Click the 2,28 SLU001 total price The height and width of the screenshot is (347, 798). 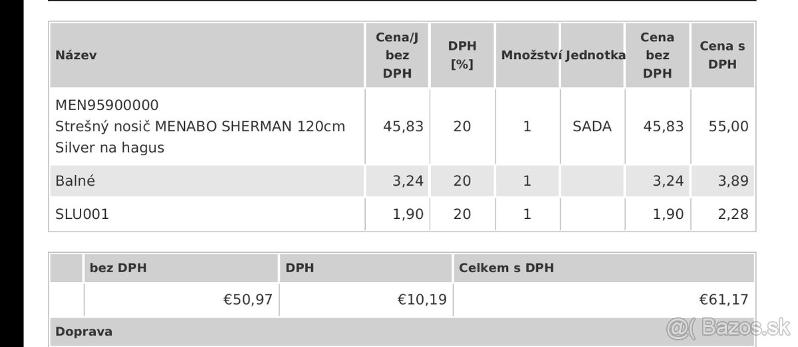pos(733,214)
